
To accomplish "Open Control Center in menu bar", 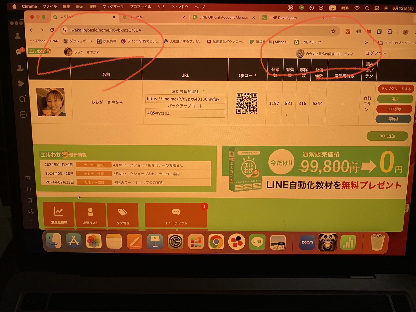I will point(377,8).
